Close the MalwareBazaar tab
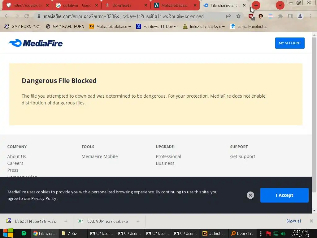Image resolution: width=317 pixels, height=238 pixels. [195, 6]
